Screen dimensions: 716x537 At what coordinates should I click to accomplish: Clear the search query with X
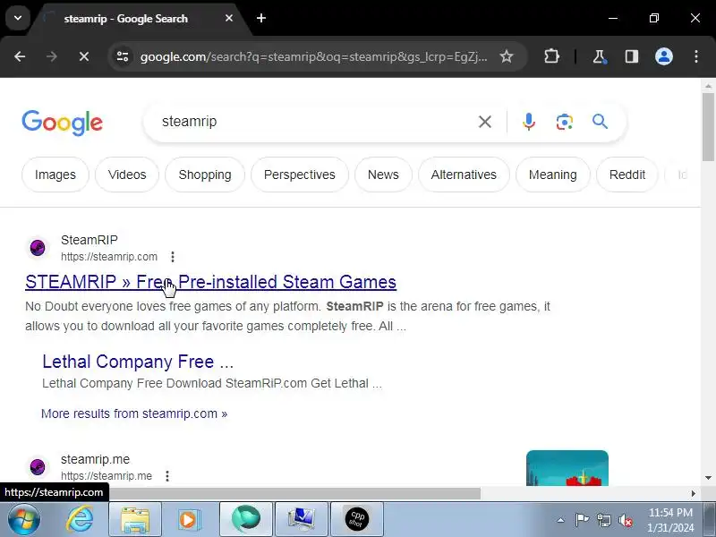(x=484, y=122)
